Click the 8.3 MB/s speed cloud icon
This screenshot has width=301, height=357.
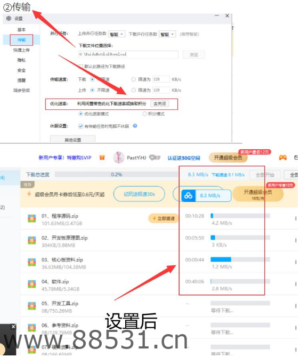click(x=188, y=196)
